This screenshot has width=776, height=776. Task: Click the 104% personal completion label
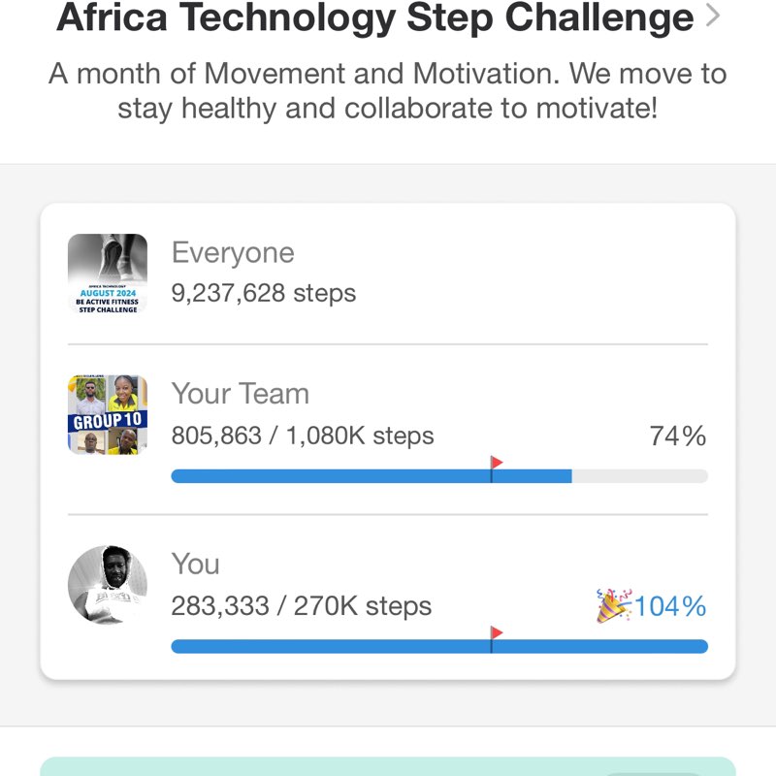tap(670, 607)
